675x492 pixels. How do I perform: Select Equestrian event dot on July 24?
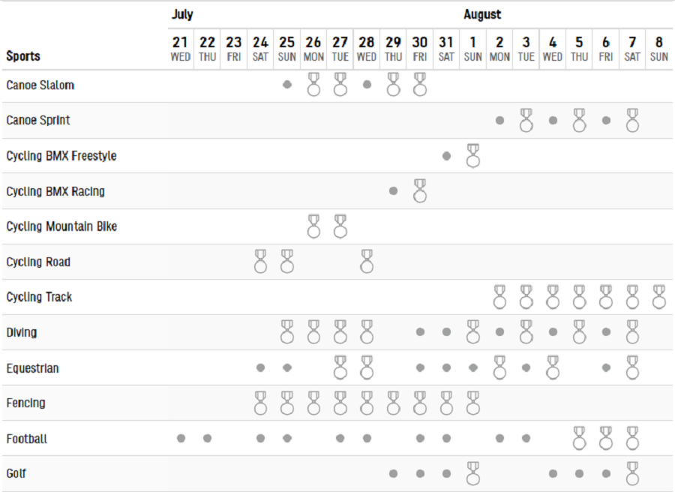coord(260,367)
